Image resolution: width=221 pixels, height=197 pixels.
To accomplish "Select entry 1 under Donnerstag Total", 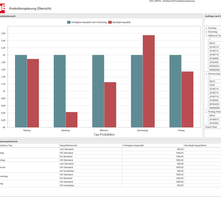I will coord(215,78).
